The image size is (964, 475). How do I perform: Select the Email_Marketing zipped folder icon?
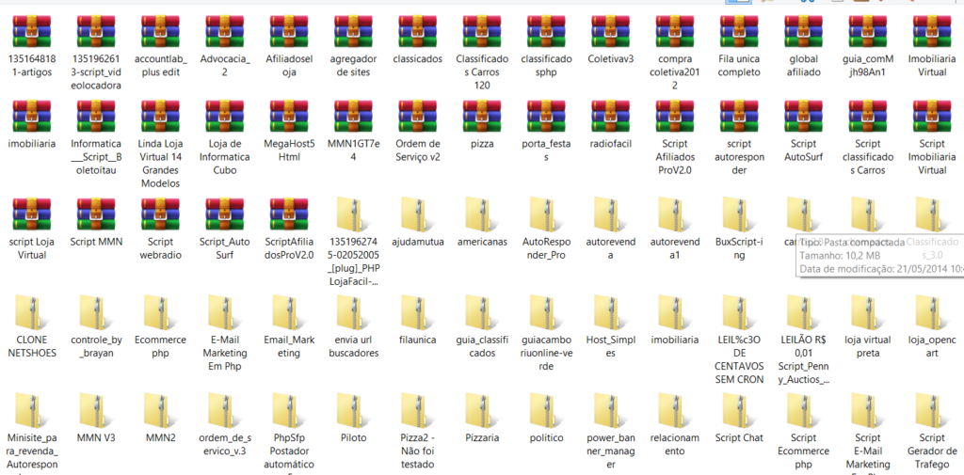[289, 311]
